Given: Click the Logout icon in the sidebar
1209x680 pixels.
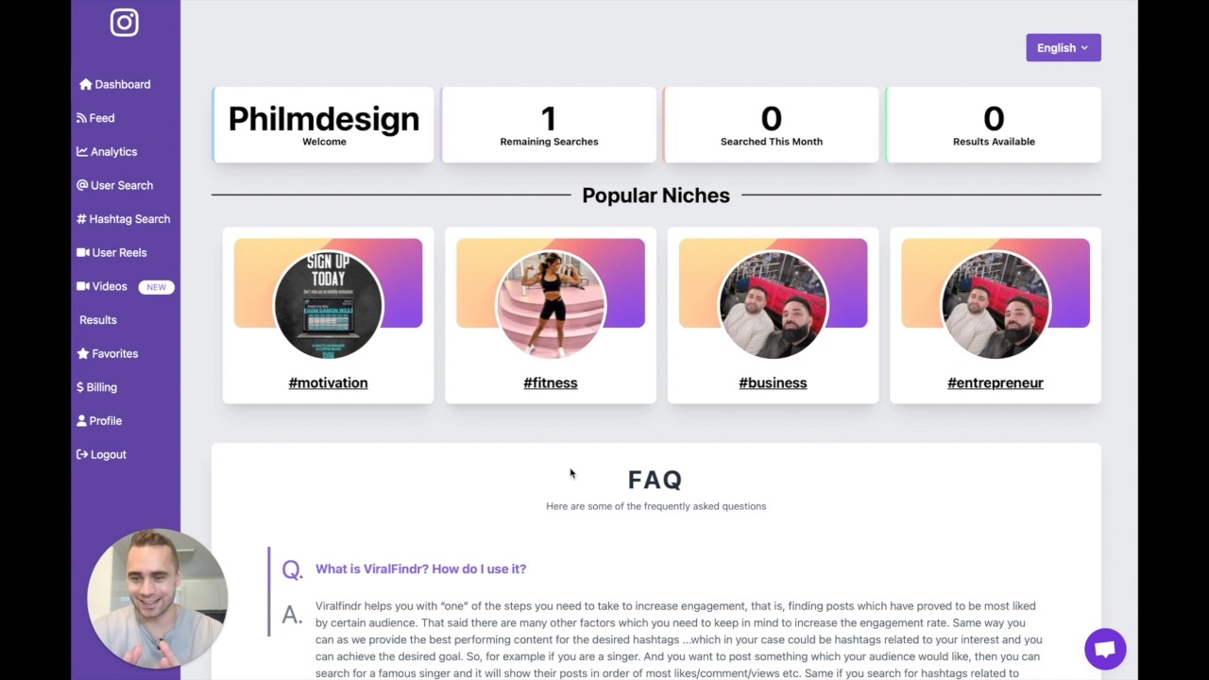Looking at the screenshot, I should pyautogui.click(x=82, y=454).
